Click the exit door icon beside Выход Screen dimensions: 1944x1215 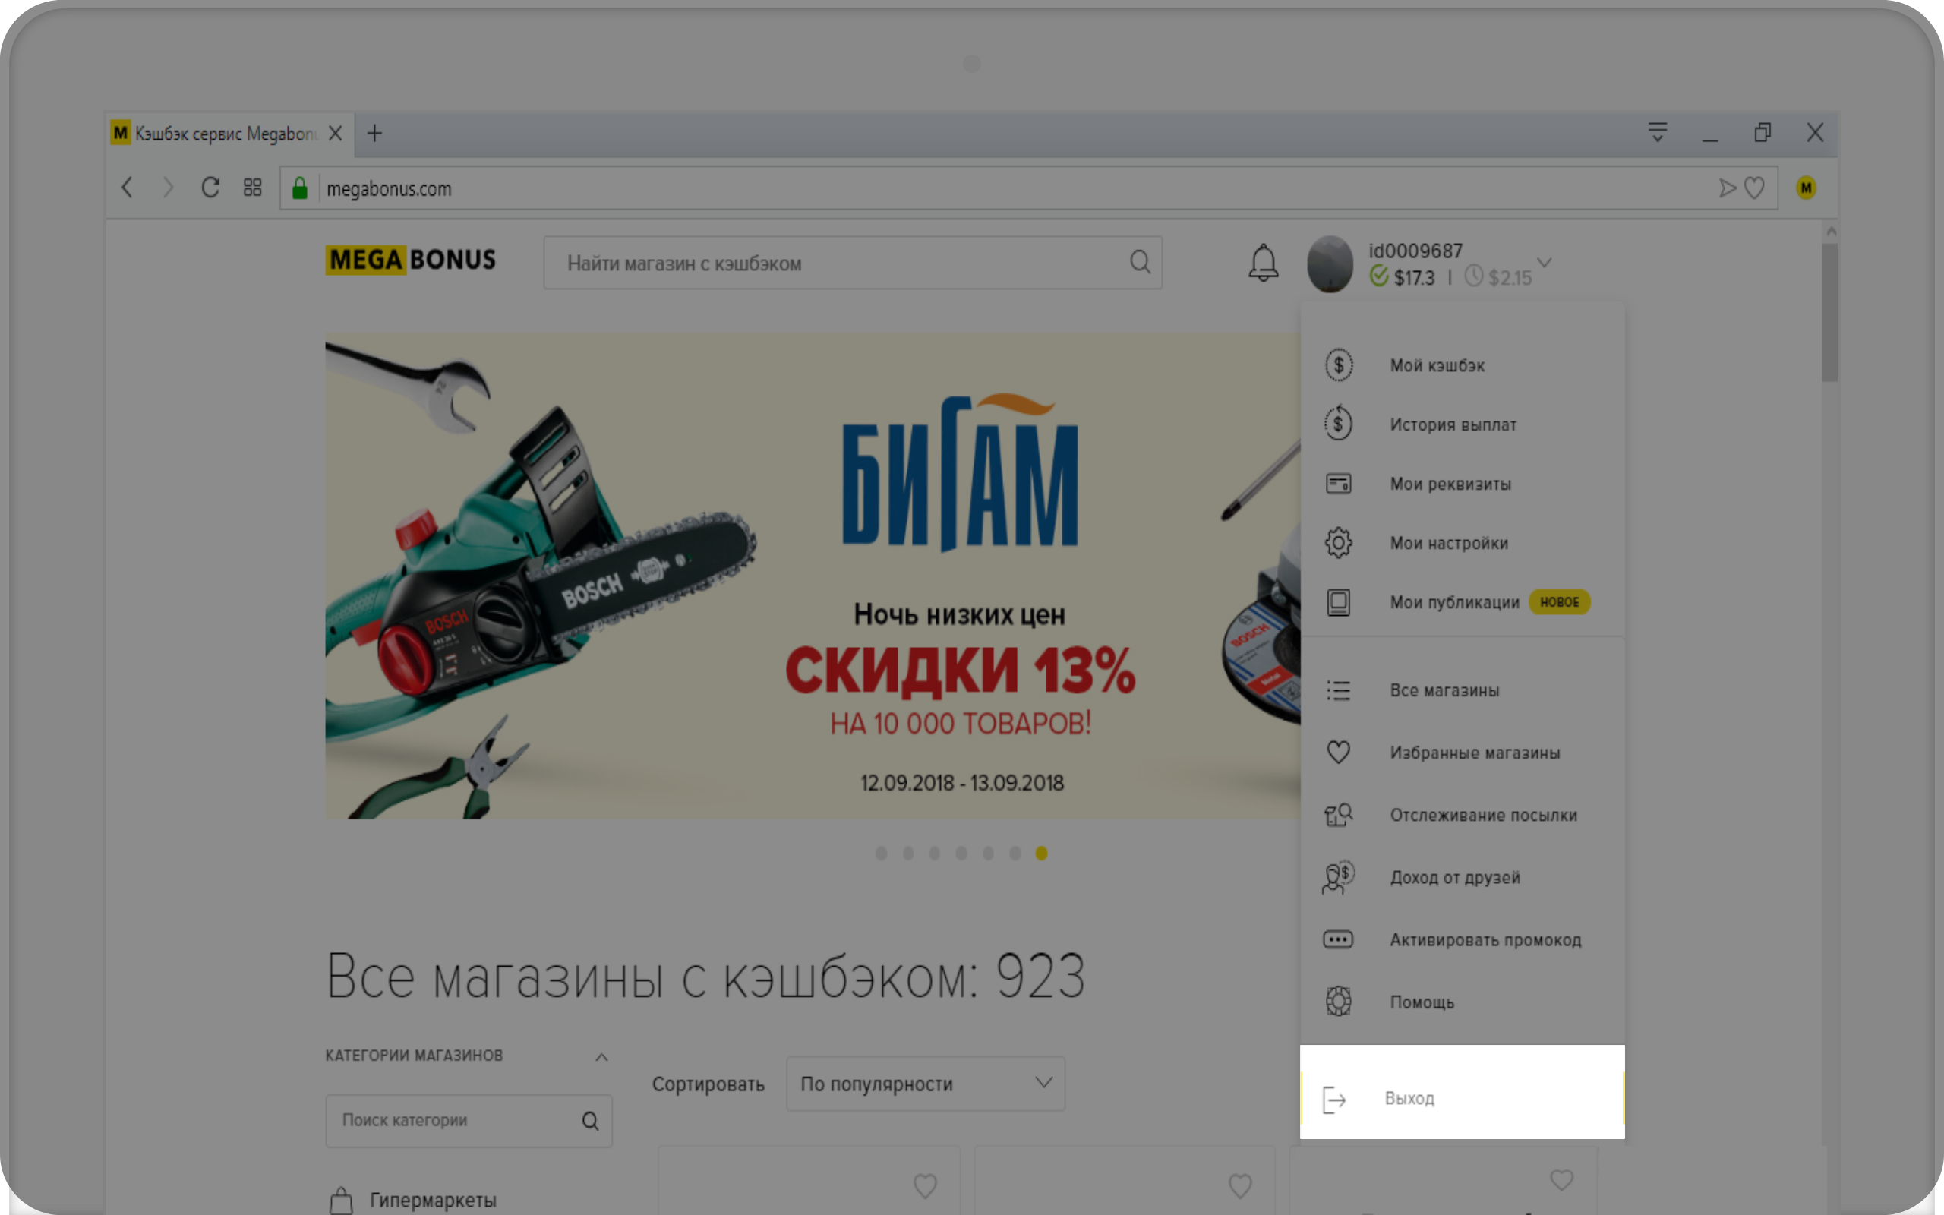1334,1100
